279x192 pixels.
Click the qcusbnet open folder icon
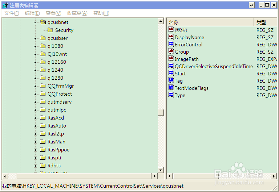(43, 22)
